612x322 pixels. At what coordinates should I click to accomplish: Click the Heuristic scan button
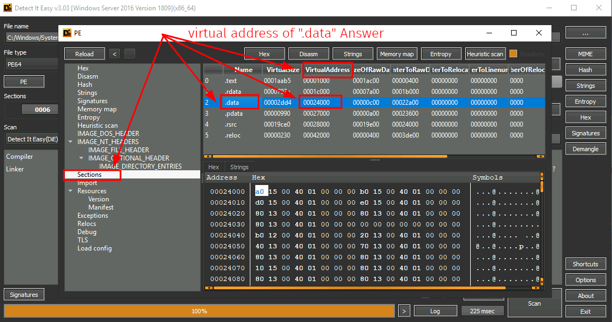[485, 54]
